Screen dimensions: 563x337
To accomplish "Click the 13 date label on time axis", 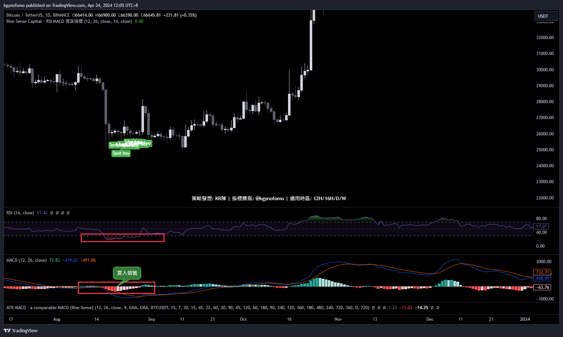I will (375, 319).
